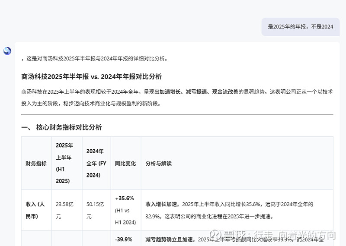Click the -39.9% change value cell
Screen dimensions: 346x246
tap(125, 240)
